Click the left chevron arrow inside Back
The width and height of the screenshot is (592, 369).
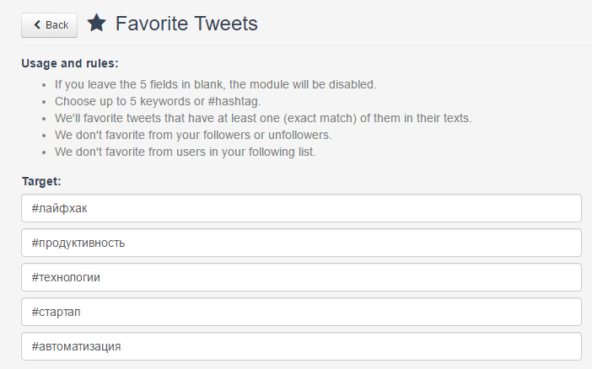click(36, 25)
